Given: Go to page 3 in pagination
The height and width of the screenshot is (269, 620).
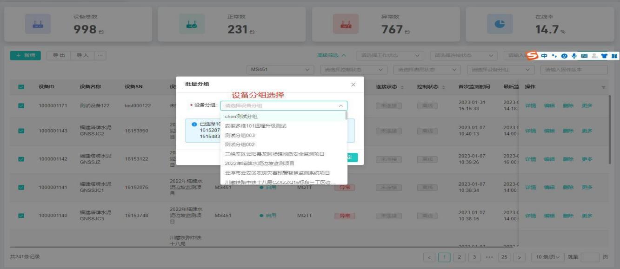Looking at the screenshot, I should coord(474,257).
